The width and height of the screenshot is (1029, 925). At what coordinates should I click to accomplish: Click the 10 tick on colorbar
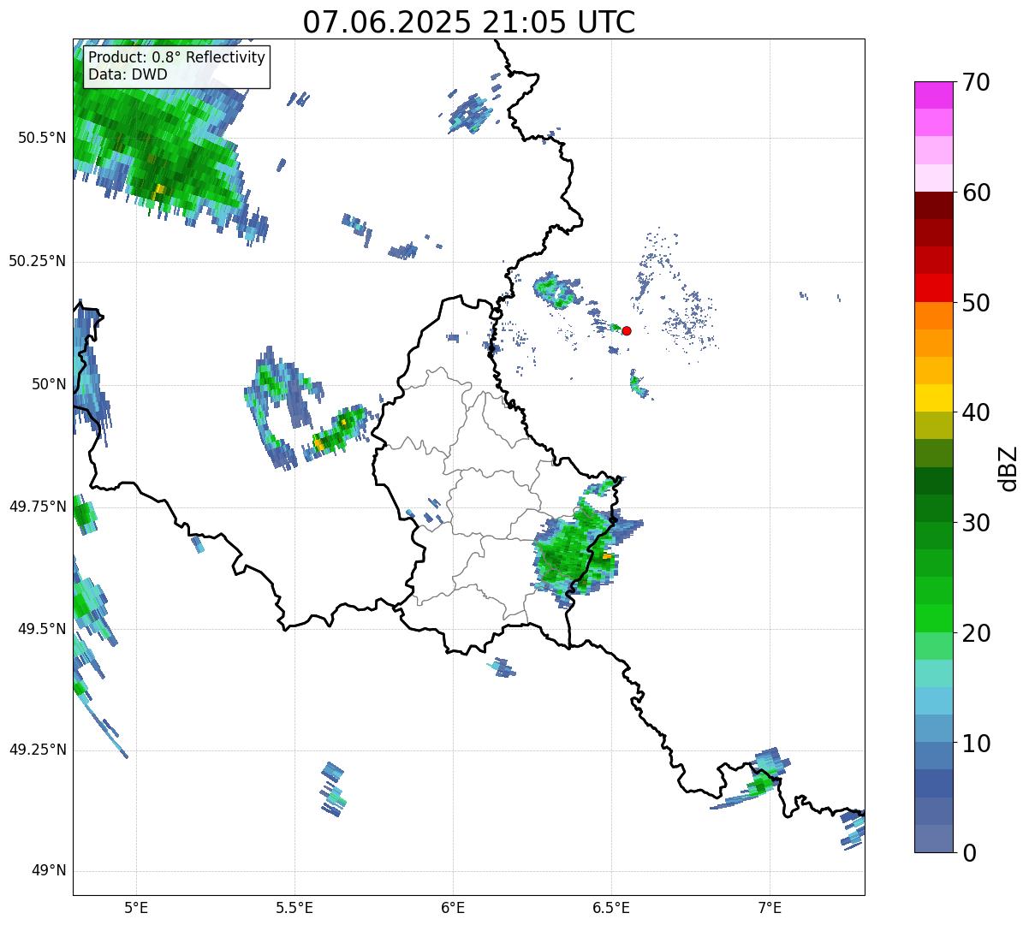click(x=976, y=744)
